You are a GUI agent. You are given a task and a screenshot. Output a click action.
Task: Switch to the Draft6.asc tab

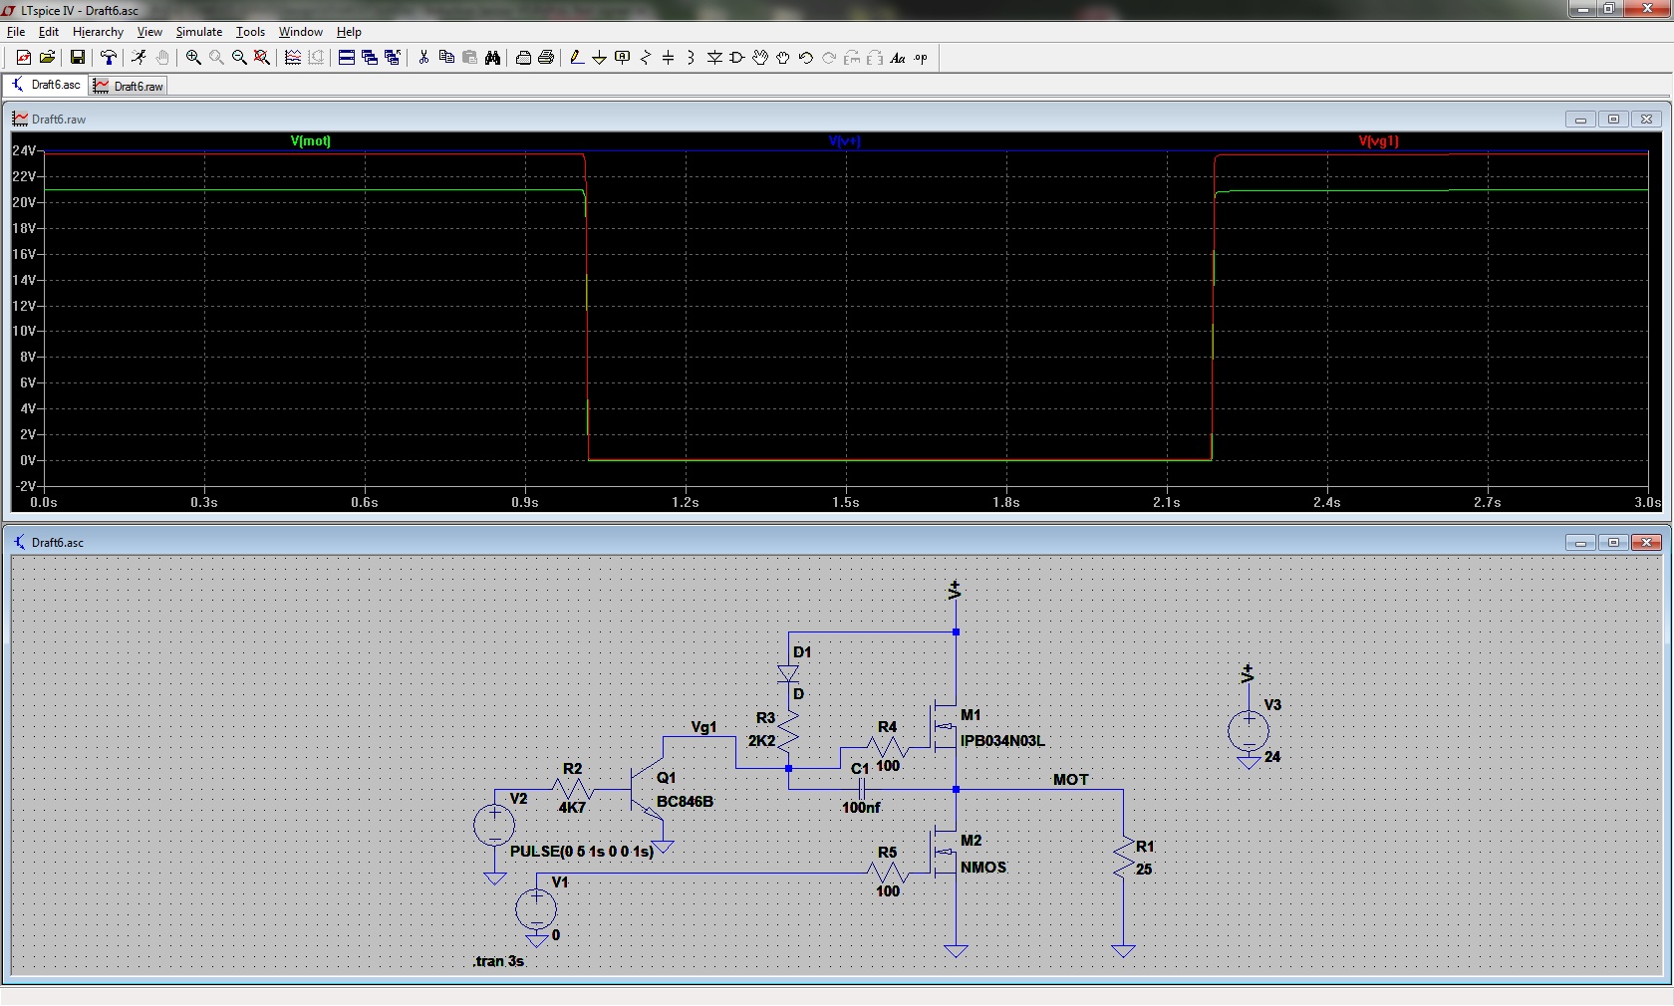pos(46,86)
